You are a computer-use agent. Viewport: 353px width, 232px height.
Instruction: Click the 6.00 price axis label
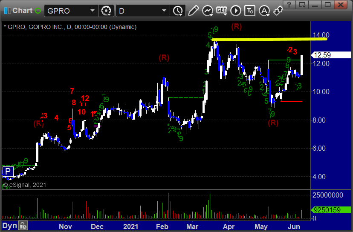click(319, 149)
